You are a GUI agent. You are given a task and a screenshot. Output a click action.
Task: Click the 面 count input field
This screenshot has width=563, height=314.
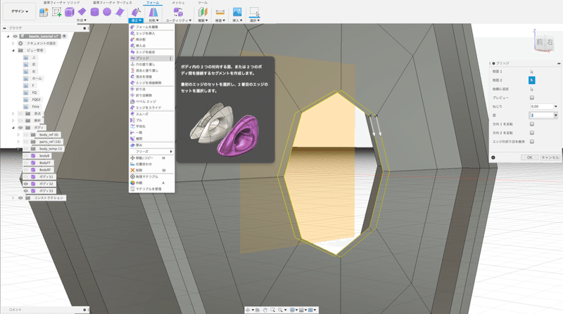pos(542,115)
